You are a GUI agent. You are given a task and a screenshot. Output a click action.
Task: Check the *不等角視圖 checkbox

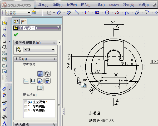pyautogui.click(x=26, y=111)
